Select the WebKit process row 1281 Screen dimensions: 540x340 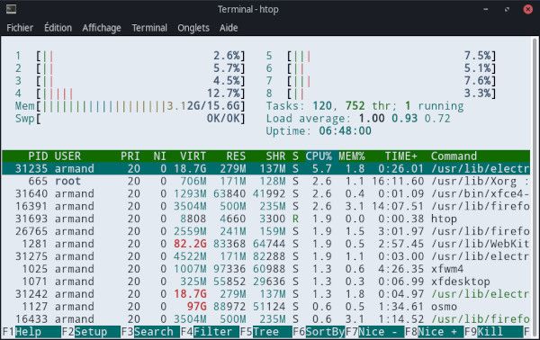tap(265, 244)
